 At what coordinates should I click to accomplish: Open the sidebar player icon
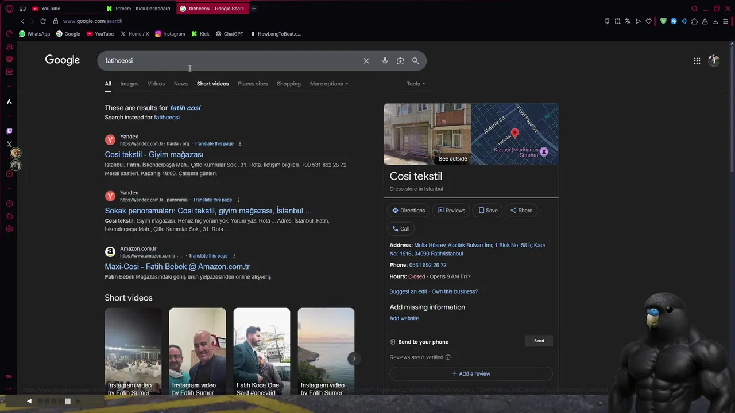click(9, 174)
